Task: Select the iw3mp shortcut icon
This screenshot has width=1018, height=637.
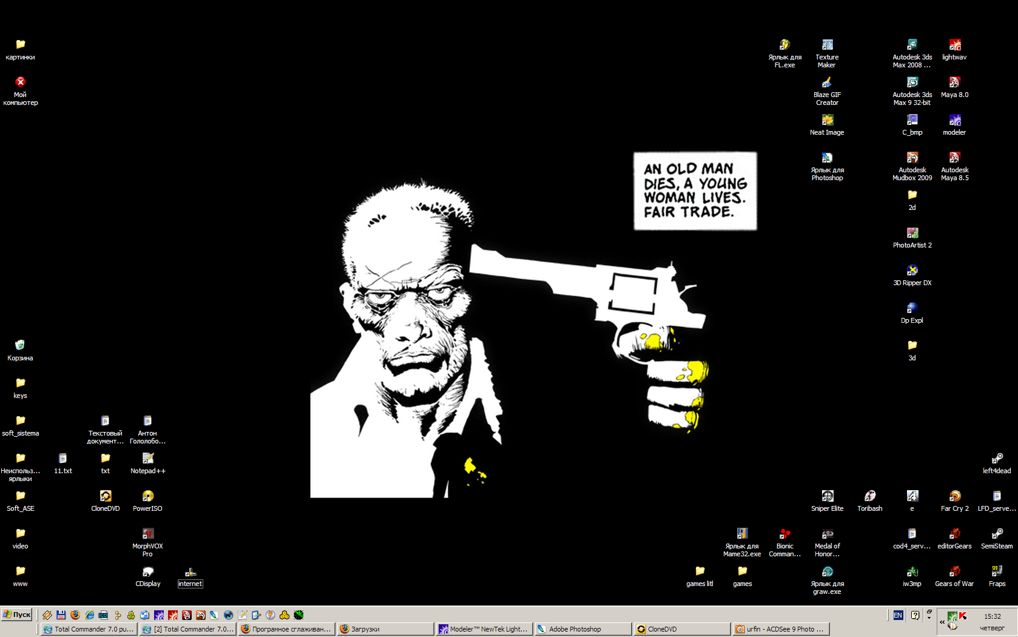Action: 912,576
